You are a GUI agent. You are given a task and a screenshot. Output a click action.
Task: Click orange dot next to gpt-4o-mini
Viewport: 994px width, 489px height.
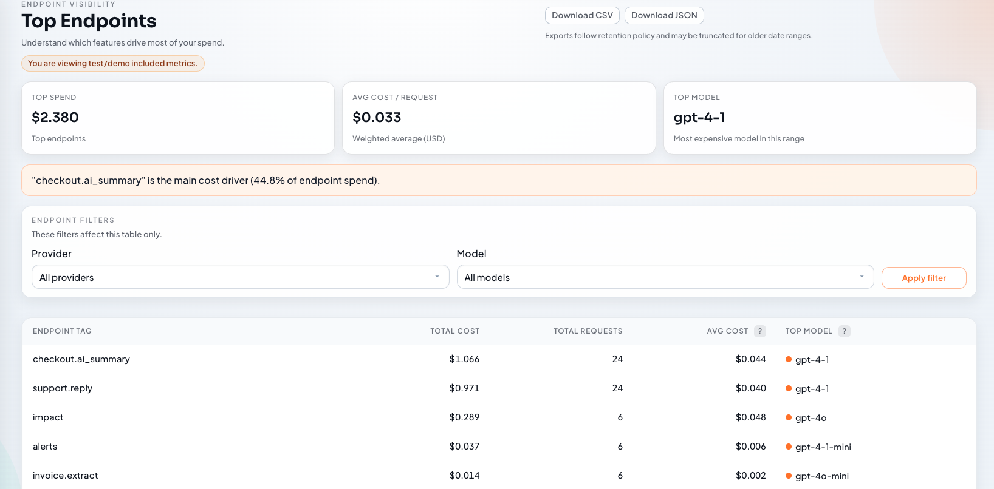(x=789, y=476)
